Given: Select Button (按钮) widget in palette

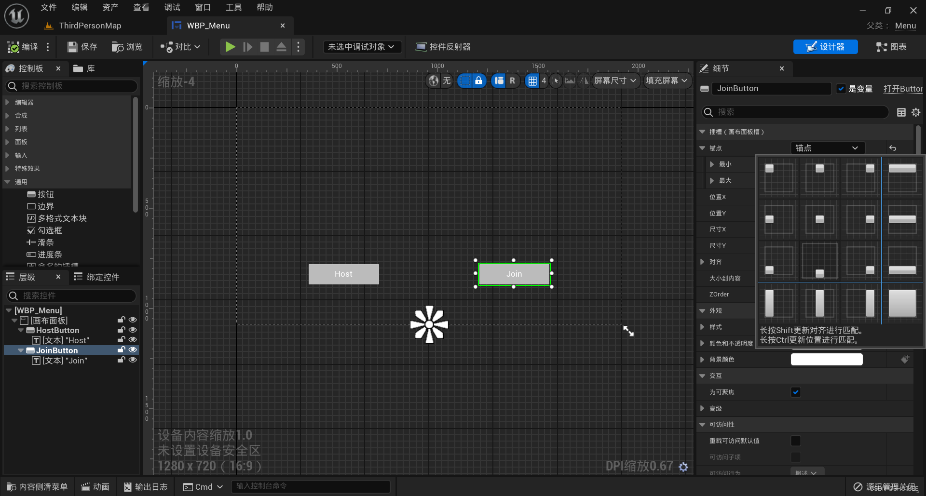Looking at the screenshot, I should pyautogui.click(x=41, y=194).
